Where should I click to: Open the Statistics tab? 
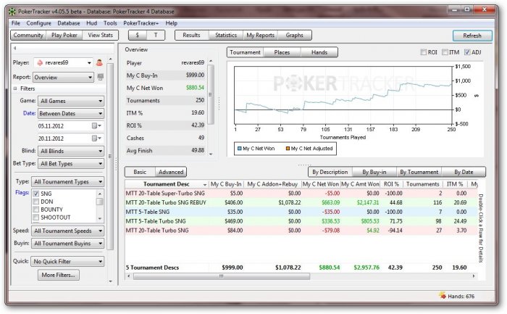[226, 35]
